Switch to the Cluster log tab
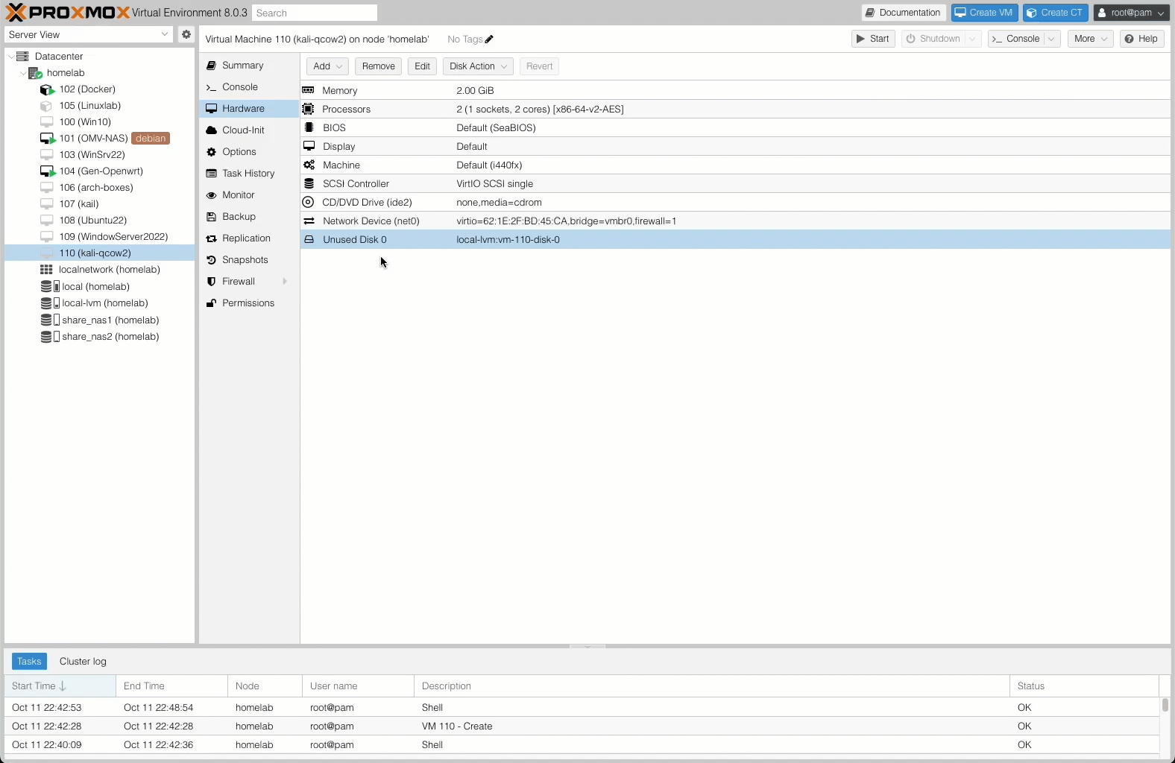 click(83, 662)
